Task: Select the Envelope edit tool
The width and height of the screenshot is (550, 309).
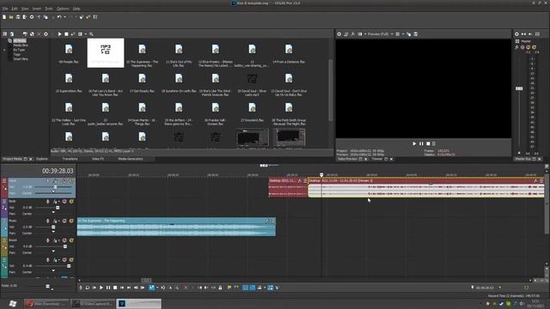Action: coord(163,288)
